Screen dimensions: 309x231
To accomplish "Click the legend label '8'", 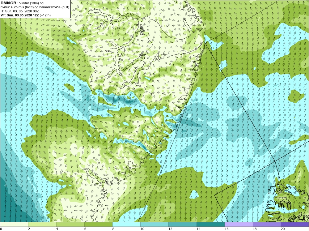I will pyautogui.click(x=113, y=229).
